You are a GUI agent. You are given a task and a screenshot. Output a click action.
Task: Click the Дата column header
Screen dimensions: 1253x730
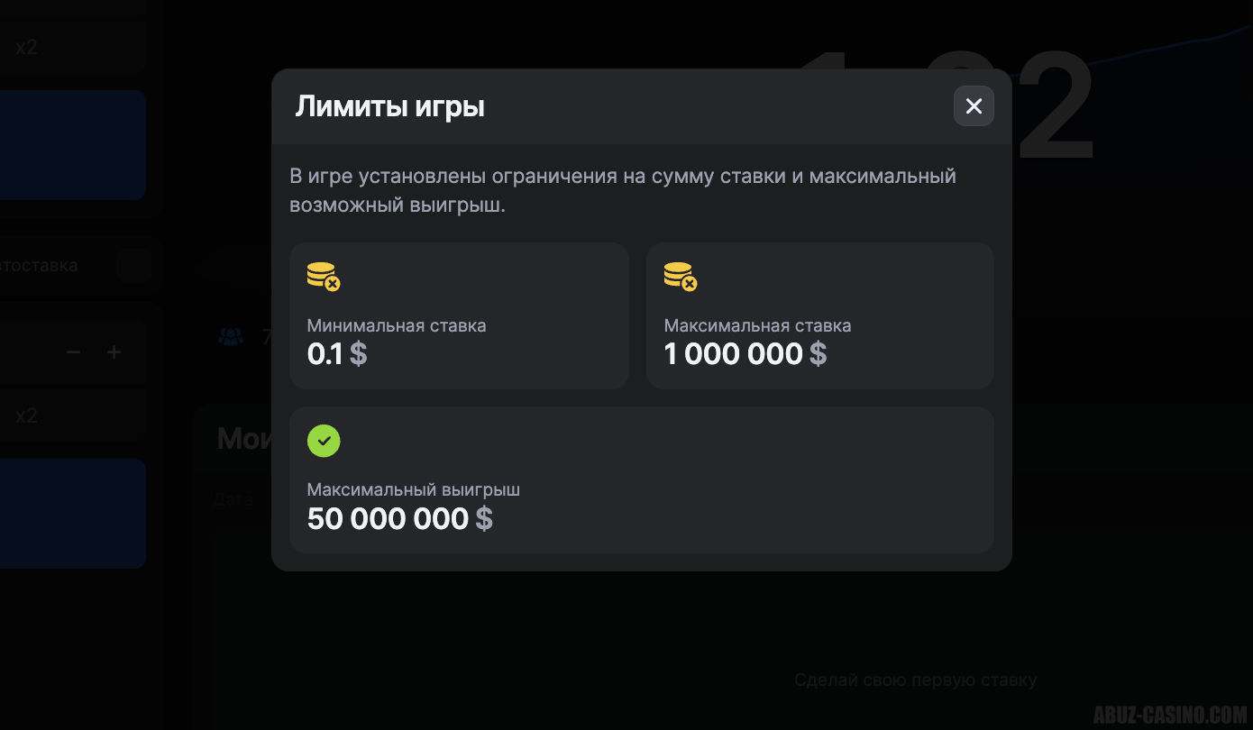[x=233, y=499]
